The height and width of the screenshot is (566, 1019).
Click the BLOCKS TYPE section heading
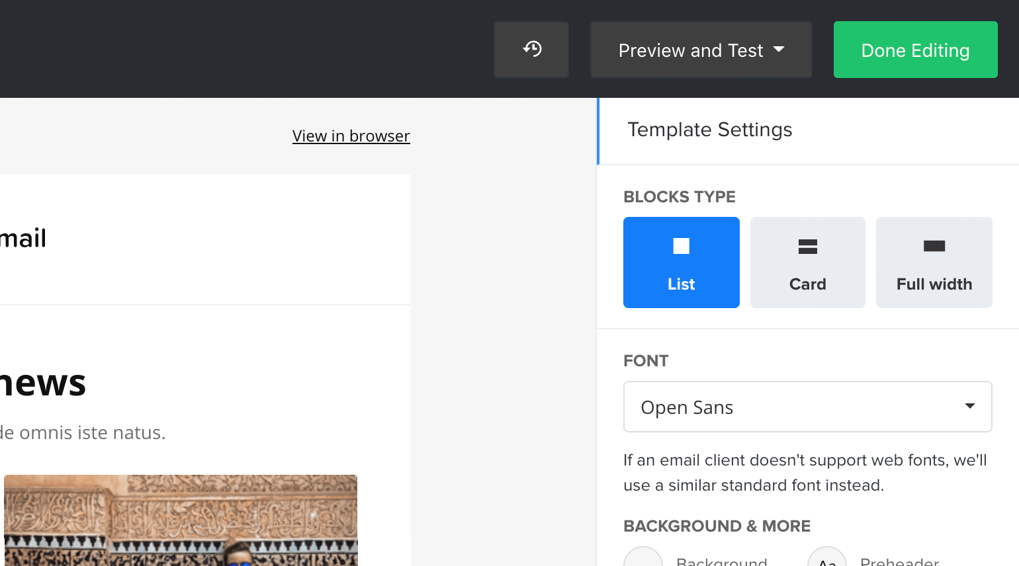tap(679, 196)
